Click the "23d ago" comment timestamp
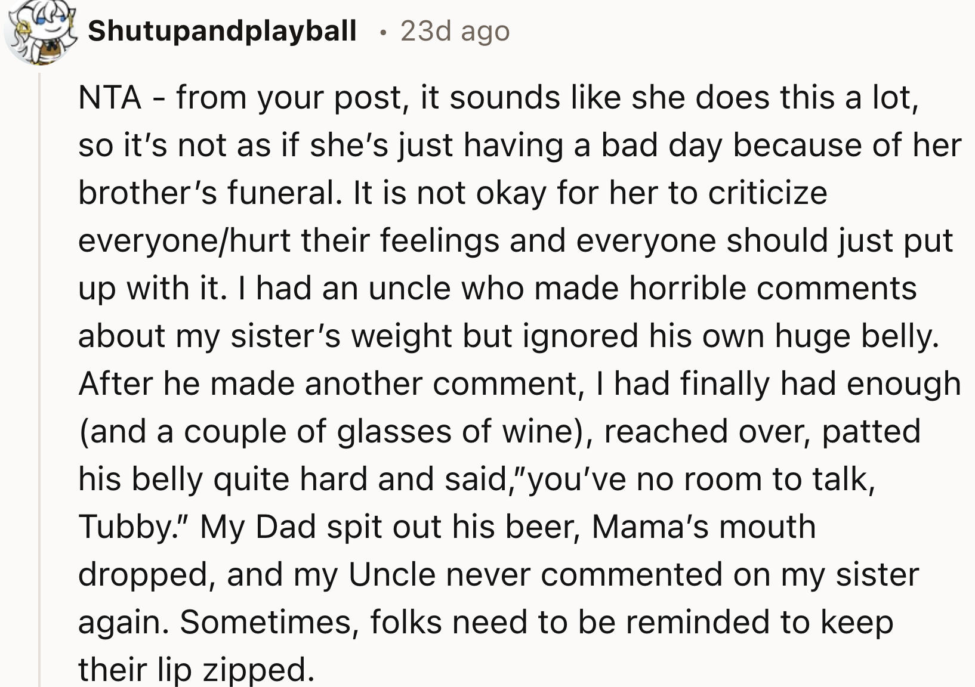975x687 pixels. (455, 31)
